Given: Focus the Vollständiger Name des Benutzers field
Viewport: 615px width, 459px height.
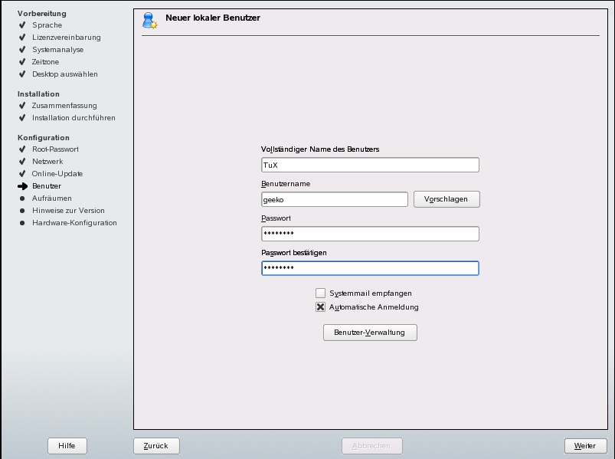Looking at the screenshot, I should click(370, 165).
